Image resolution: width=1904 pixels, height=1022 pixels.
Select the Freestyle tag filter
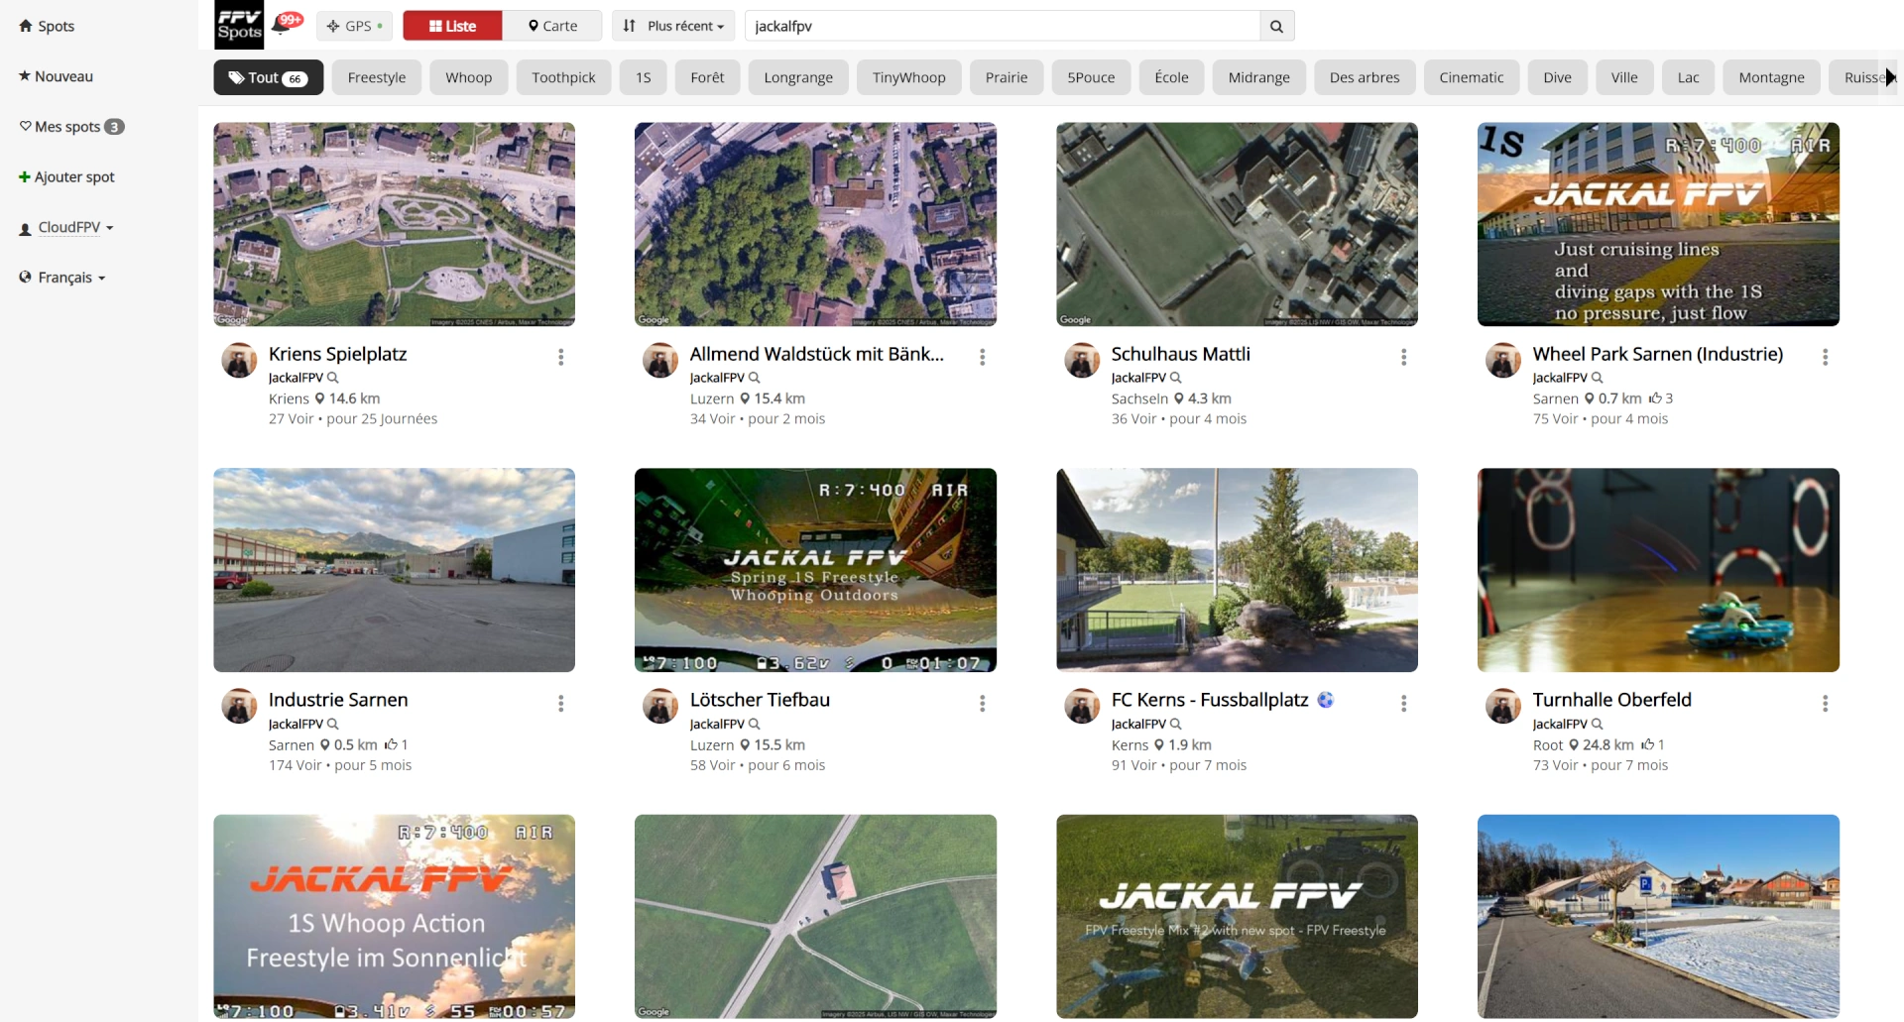(x=376, y=77)
